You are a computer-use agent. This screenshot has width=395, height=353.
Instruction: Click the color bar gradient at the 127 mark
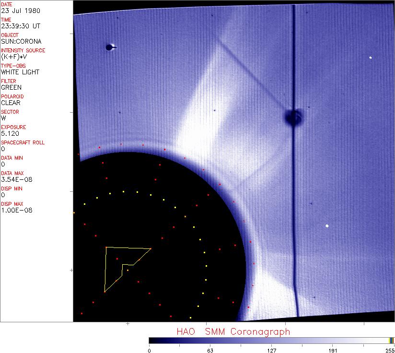pyautogui.click(x=271, y=341)
